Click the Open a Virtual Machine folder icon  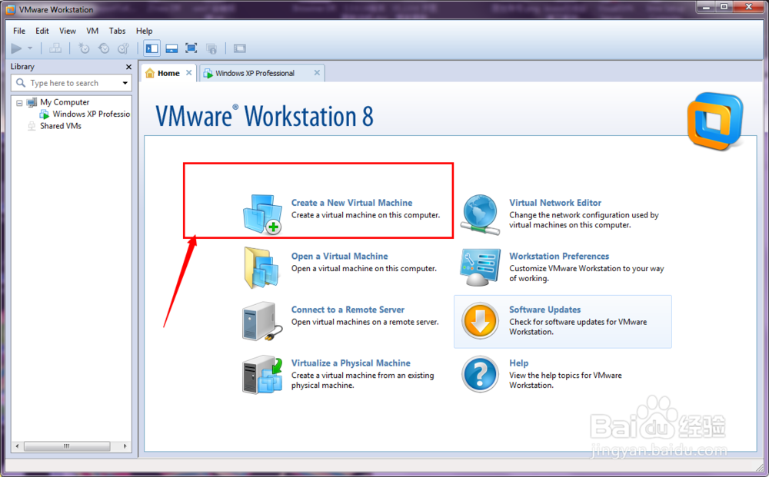[262, 267]
